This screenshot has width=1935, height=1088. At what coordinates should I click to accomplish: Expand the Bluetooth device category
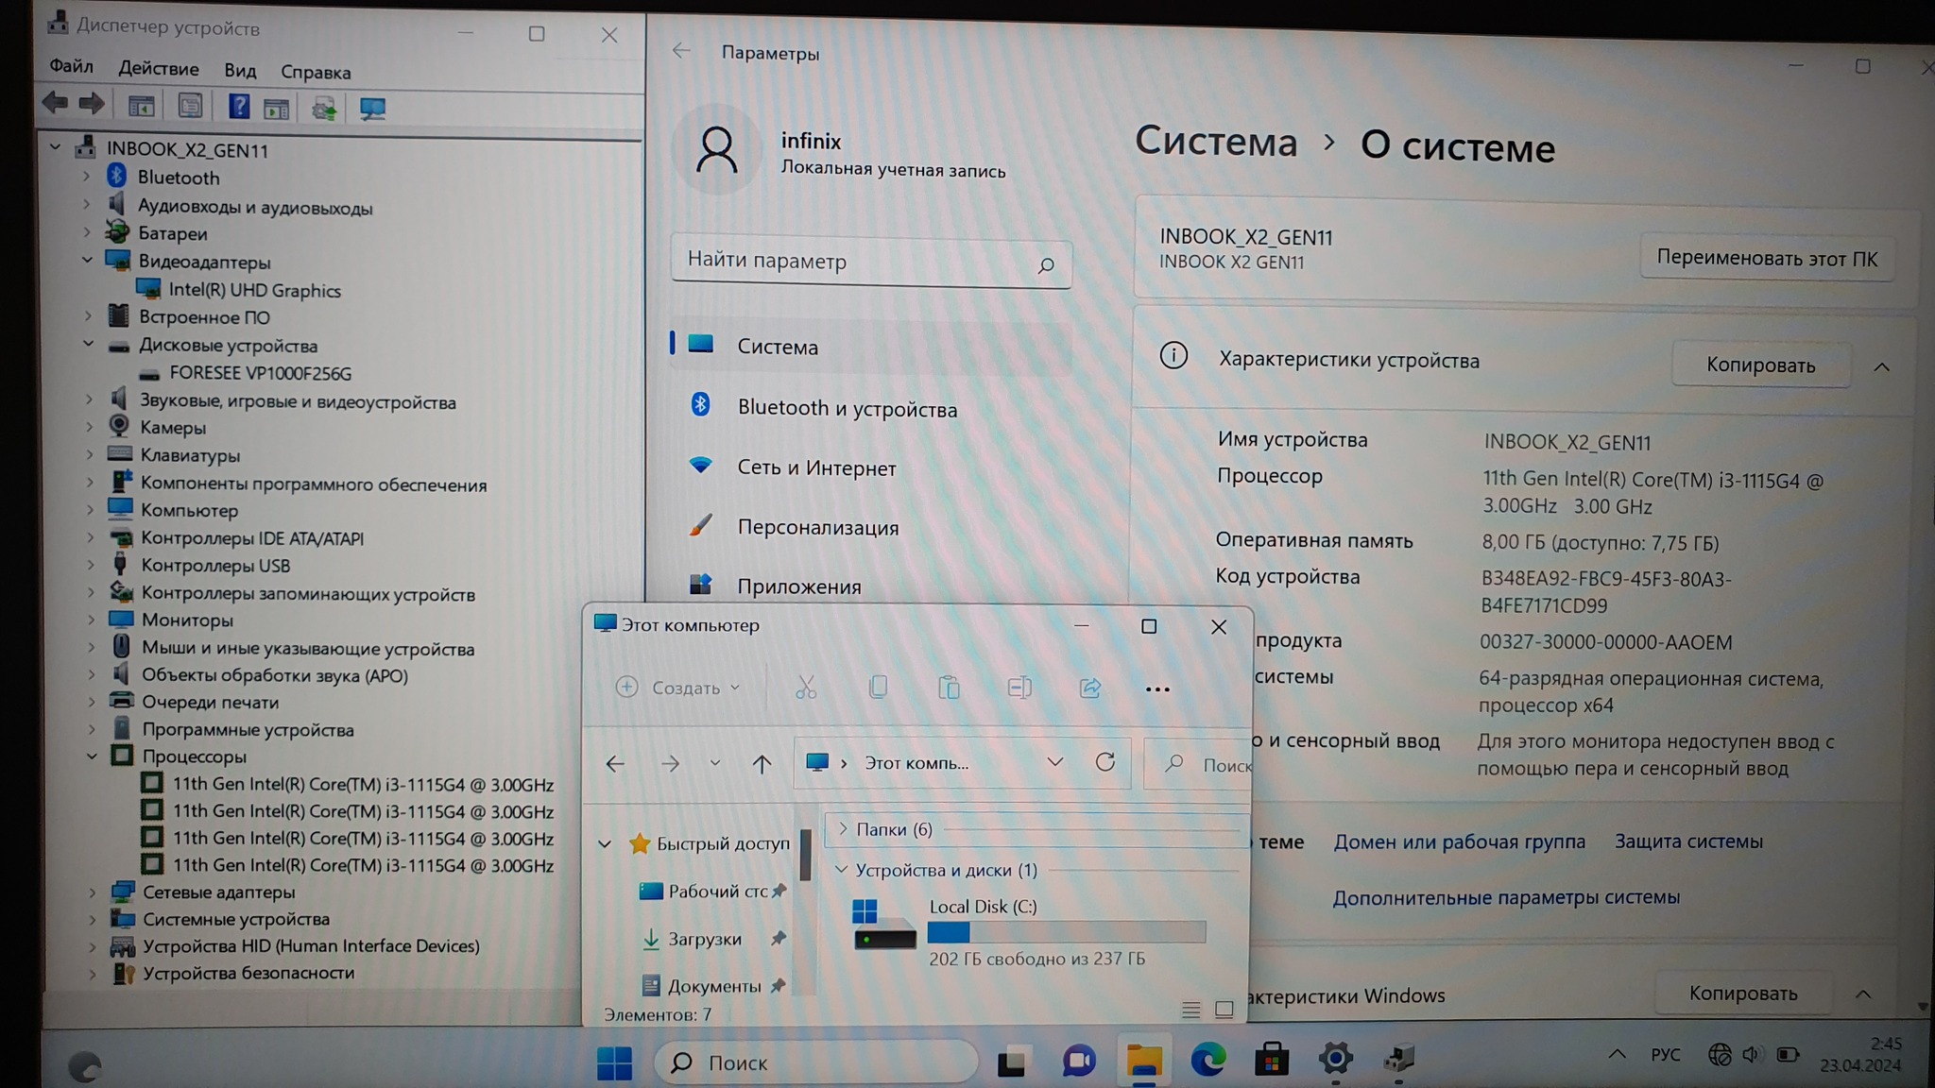click(x=87, y=177)
